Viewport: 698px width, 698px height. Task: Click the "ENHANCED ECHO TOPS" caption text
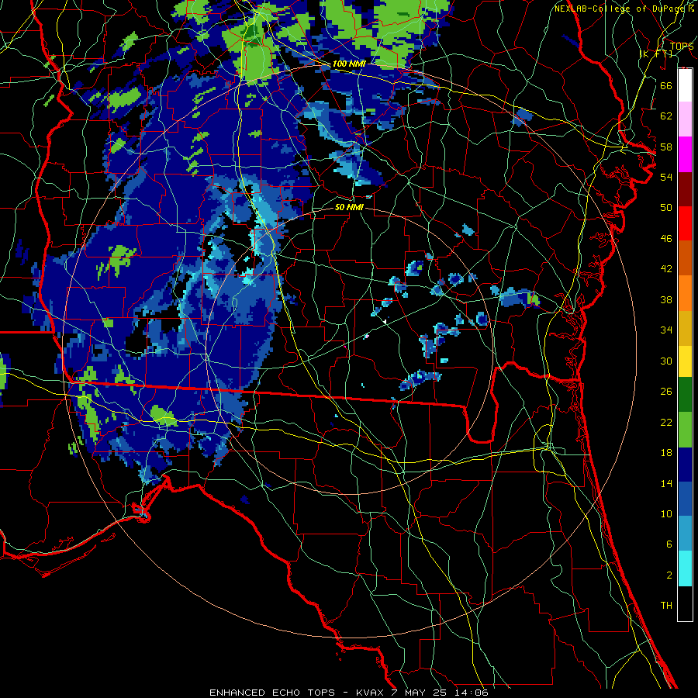tap(272, 693)
